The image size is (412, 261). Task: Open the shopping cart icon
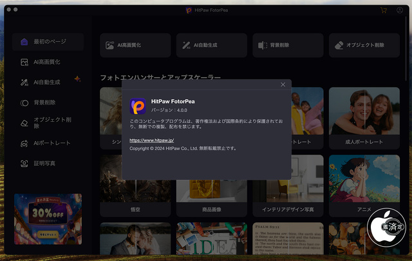[x=384, y=10]
